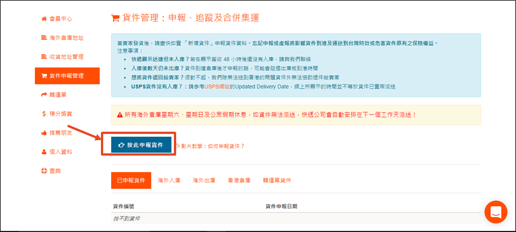Switch to the 海外入庫 tab
The image size is (516, 232).
(169, 180)
